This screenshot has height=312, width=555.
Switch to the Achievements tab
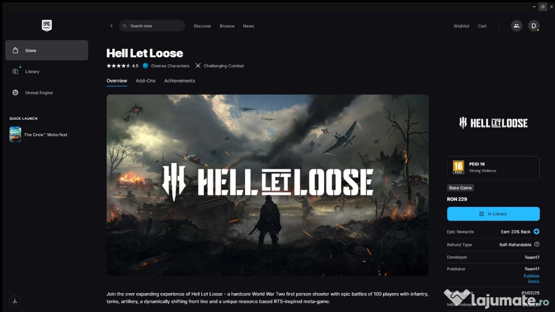point(179,81)
